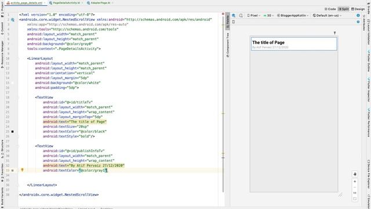Click the red error indicator above editor scrollbar
Image resolution: width=371 pixels, height=209 pixels.
coord(223,14)
